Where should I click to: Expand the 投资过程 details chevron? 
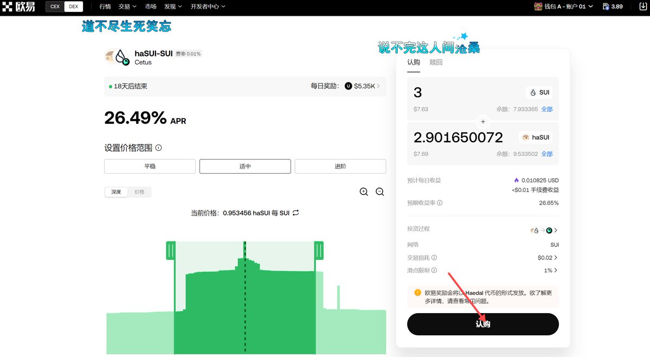coord(556,230)
